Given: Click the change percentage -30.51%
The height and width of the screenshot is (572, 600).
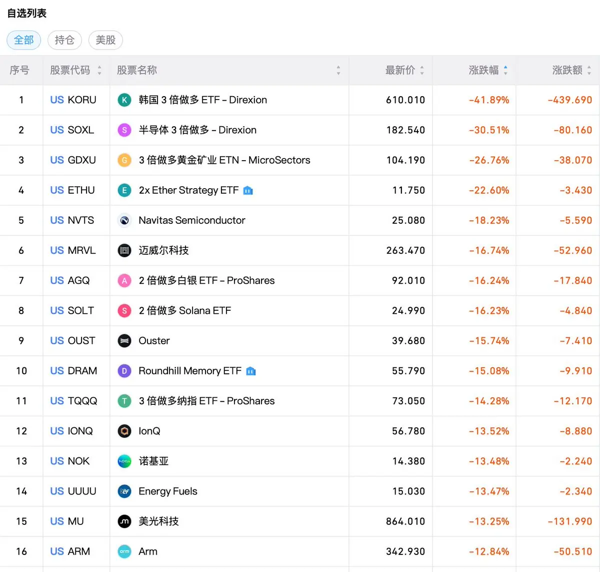Looking at the screenshot, I should click(x=489, y=130).
